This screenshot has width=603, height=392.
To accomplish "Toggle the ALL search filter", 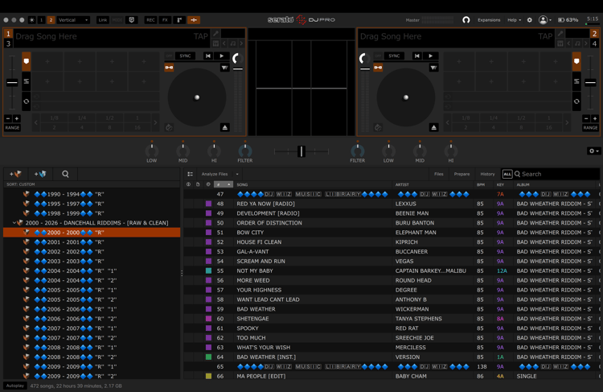I will point(507,174).
